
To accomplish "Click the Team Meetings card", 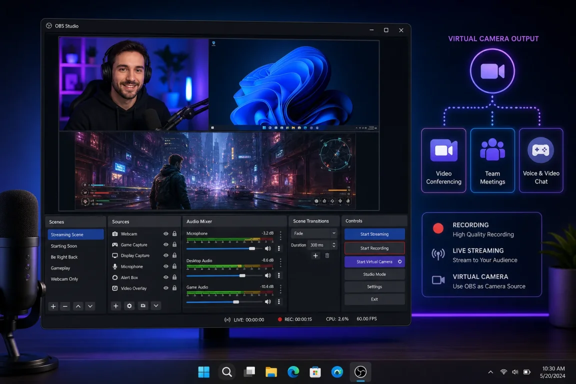I will [x=492, y=160].
